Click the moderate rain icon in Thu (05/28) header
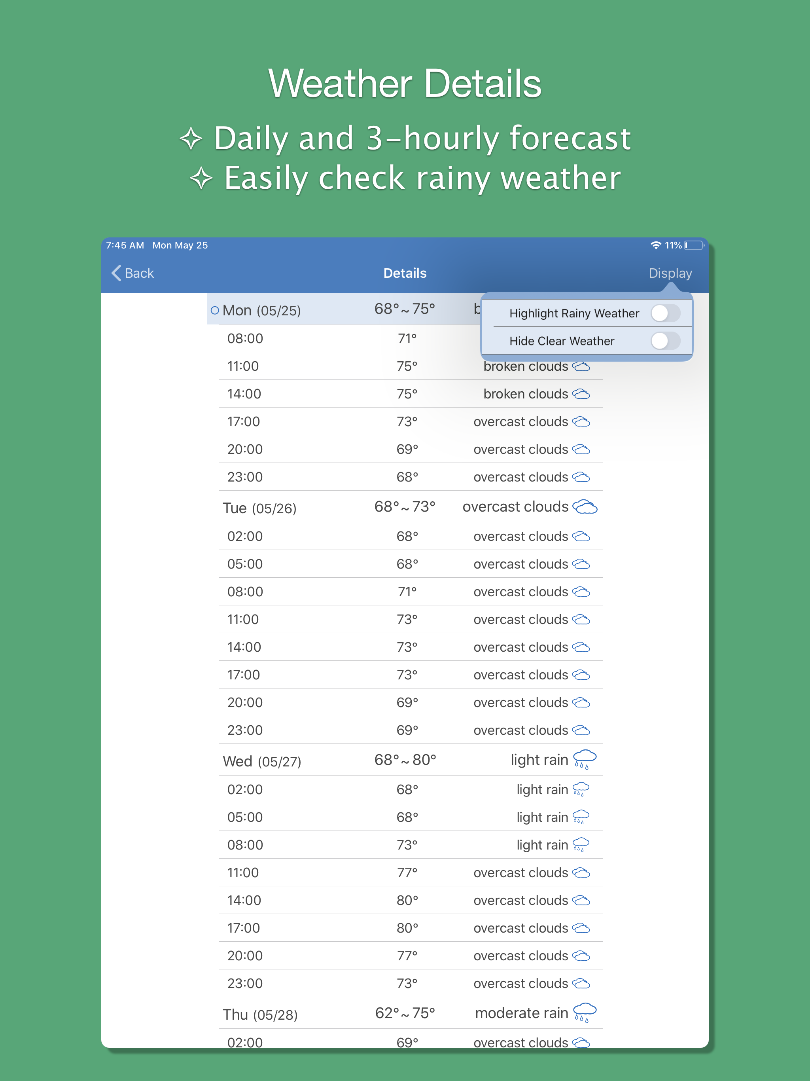810x1081 pixels. tap(585, 1013)
